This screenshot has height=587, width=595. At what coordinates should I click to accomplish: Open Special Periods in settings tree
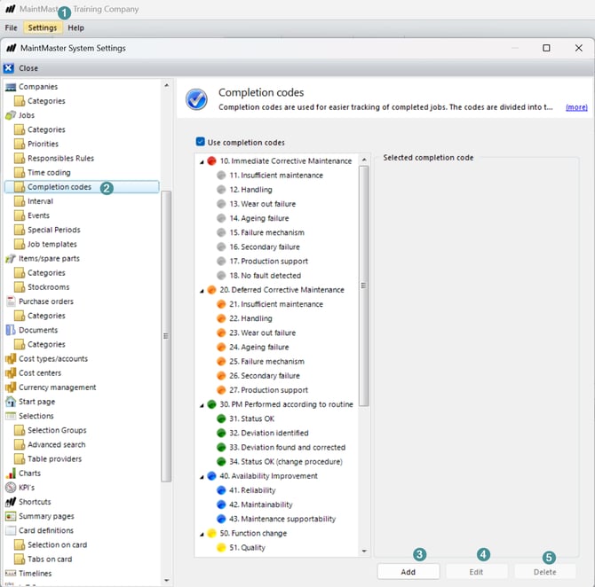pos(54,230)
